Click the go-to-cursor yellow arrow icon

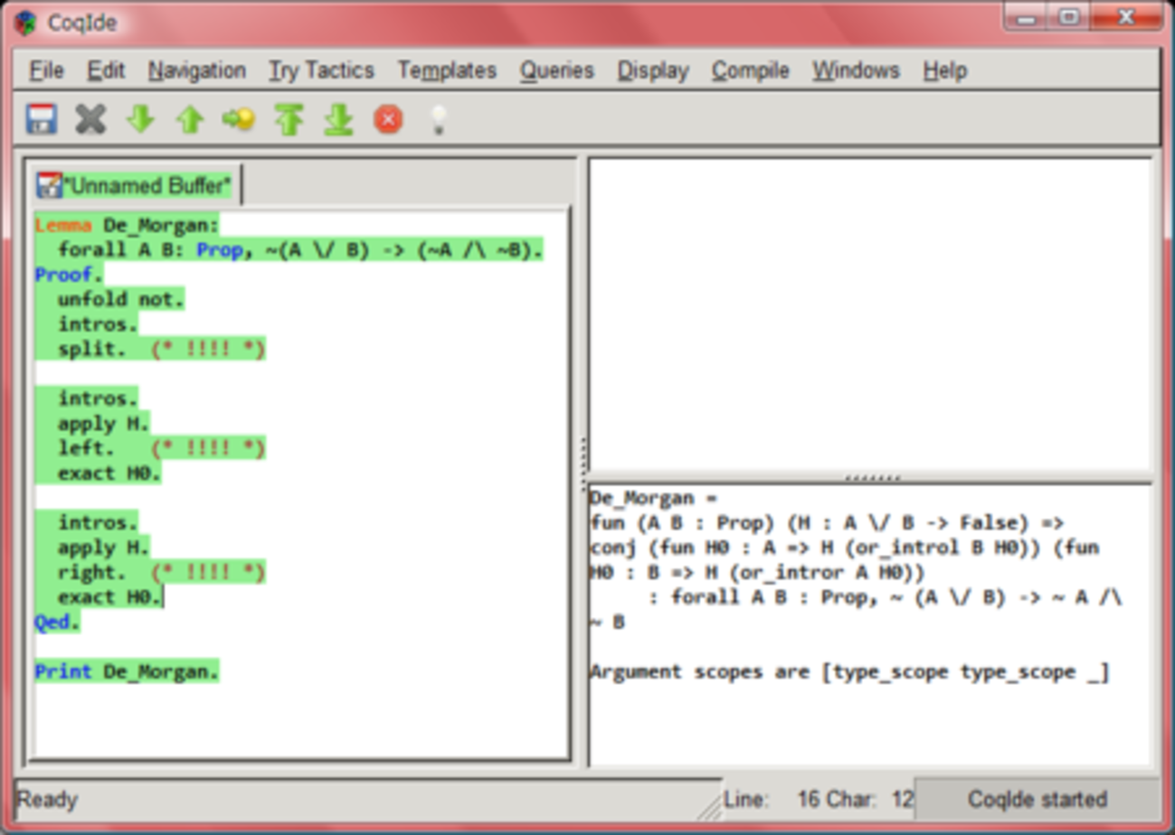(239, 119)
